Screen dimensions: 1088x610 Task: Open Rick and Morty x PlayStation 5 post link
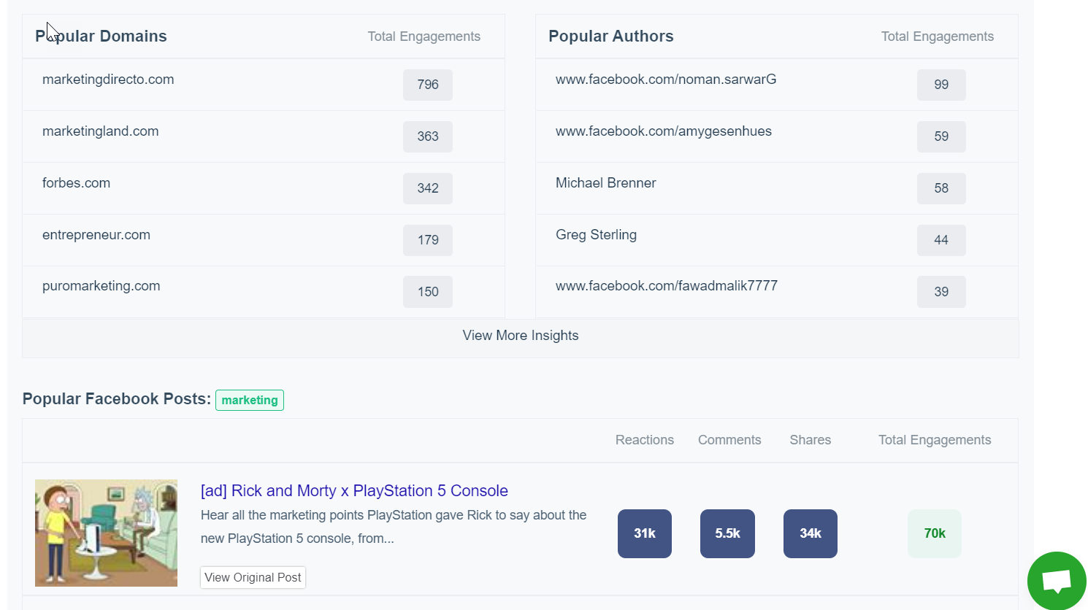(x=354, y=490)
